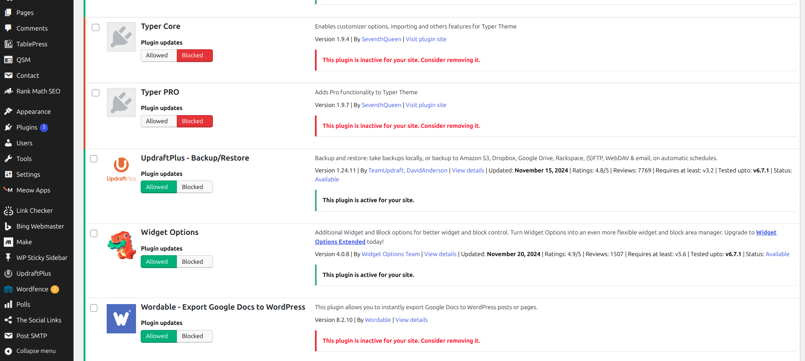
Task: Open the Plugins menu item
Action: point(27,127)
